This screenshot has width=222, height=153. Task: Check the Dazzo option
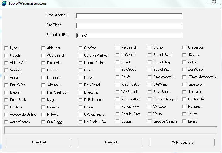coord(80,78)
